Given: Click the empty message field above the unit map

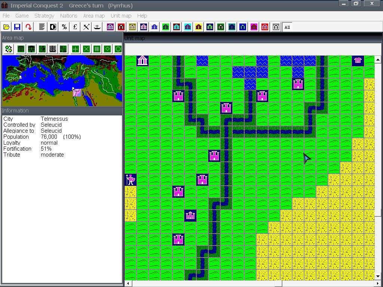Looking at the screenshot, I should [253, 49].
